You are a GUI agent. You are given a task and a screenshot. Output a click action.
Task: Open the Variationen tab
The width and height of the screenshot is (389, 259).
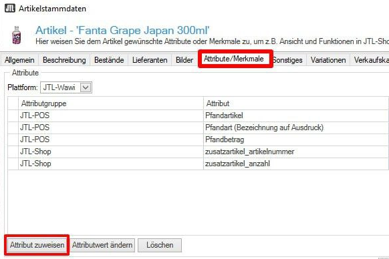click(328, 60)
